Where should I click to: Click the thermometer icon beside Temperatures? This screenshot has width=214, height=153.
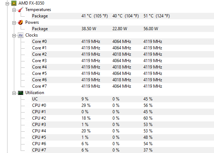[x=21, y=10]
